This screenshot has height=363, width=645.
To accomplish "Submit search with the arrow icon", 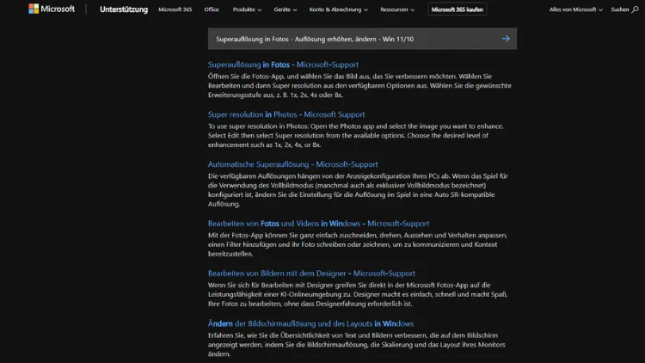I will pyautogui.click(x=506, y=39).
